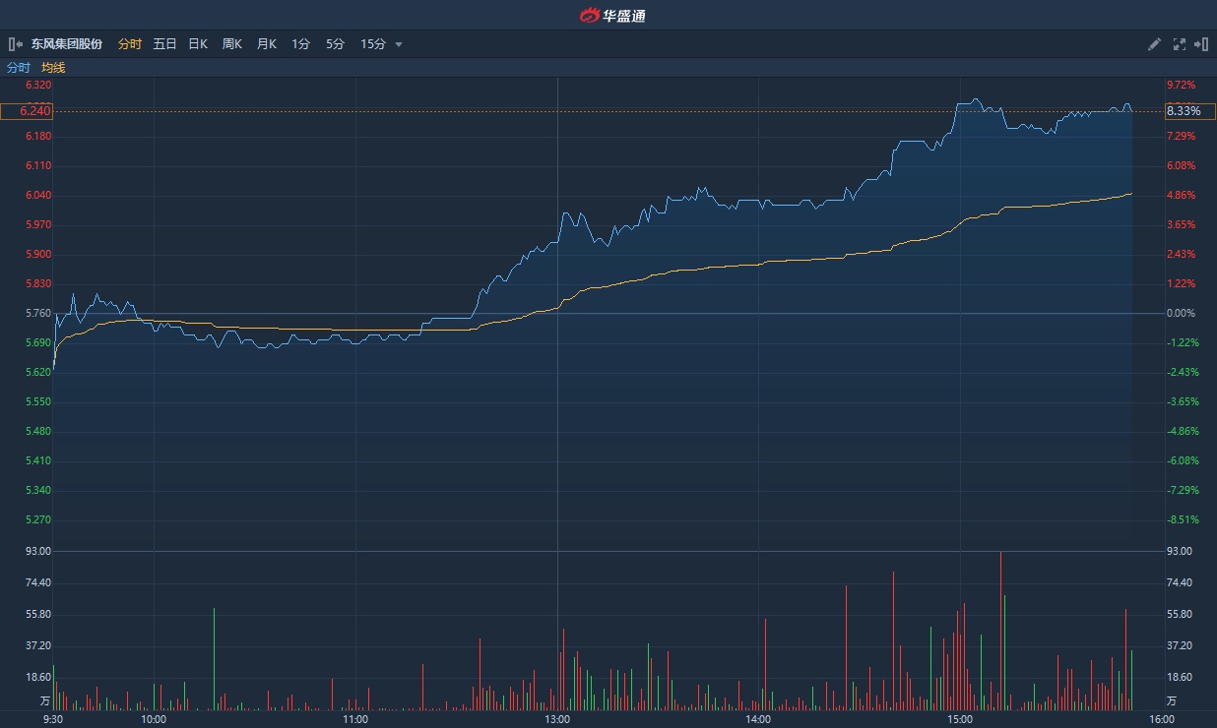Click the pencil drawing tool icon

pos(1155,44)
